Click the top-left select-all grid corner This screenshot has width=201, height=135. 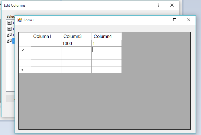pos(25,36)
